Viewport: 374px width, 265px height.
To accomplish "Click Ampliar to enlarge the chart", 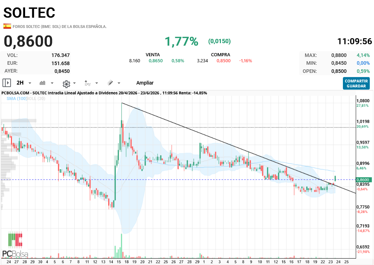I will [145, 83].
